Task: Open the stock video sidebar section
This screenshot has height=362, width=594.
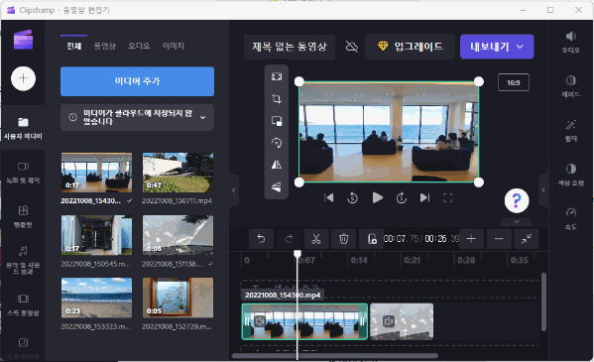Action: click(x=23, y=304)
